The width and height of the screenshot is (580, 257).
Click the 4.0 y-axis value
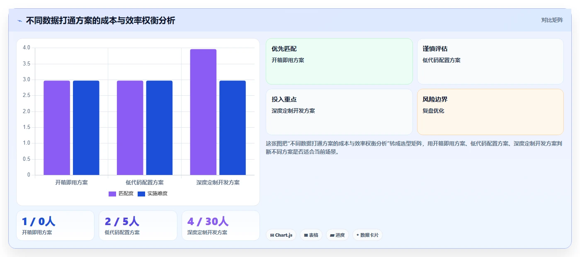coord(27,48)
